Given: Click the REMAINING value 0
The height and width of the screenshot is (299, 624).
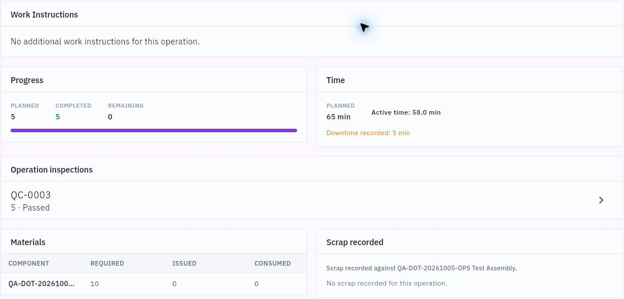Looking at the screenshot, I should click(110, 117).
